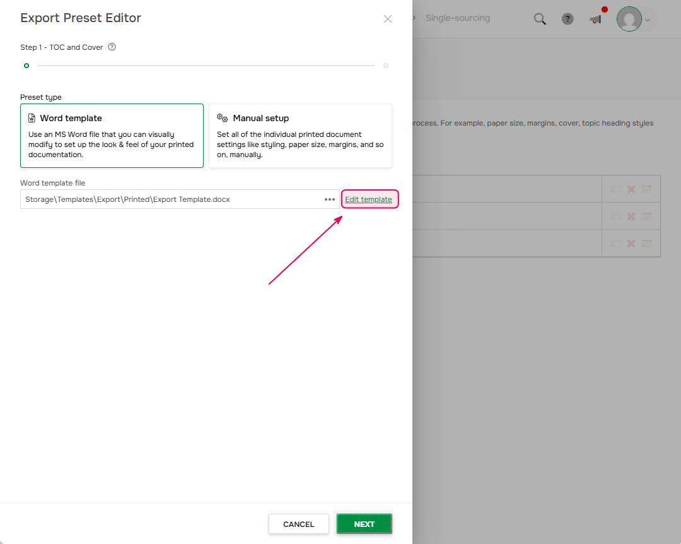Click the Word template document icon
The image size is (681, 544).
32,118
